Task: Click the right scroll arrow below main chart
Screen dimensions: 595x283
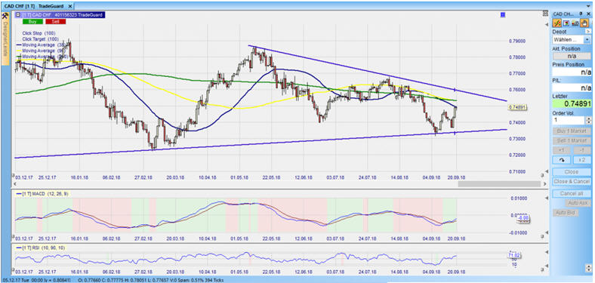Action: point(546,184)
